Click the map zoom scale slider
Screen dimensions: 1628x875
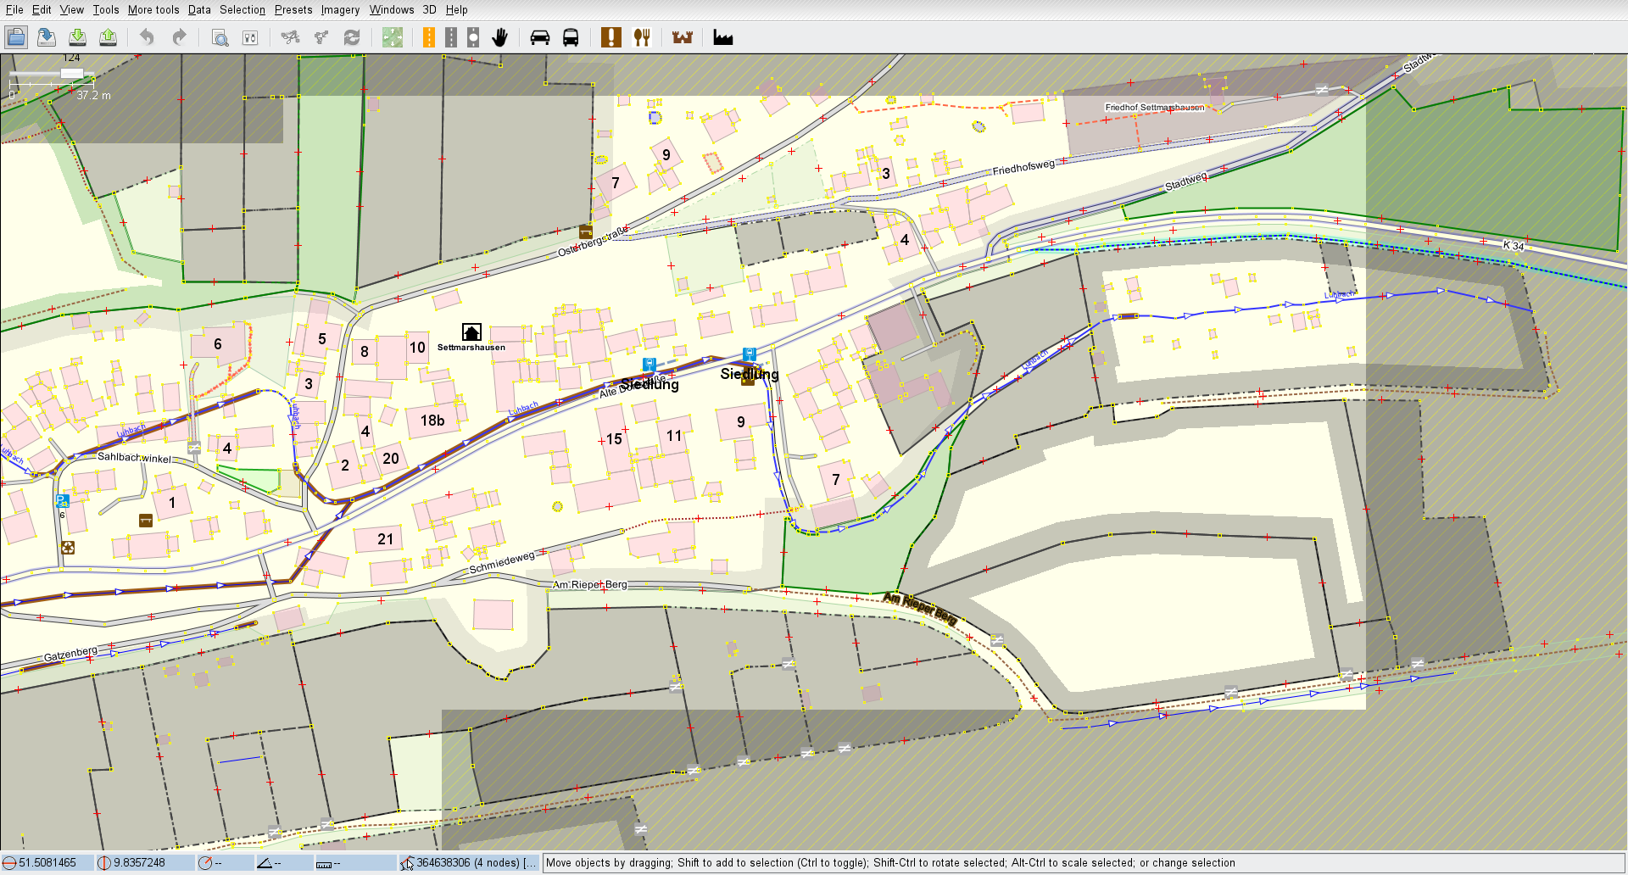[x=71, y=74]
